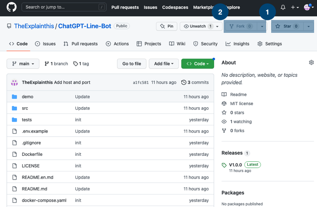
Task: Open the TheExplainthis owner link
Action: coord(34,26)
